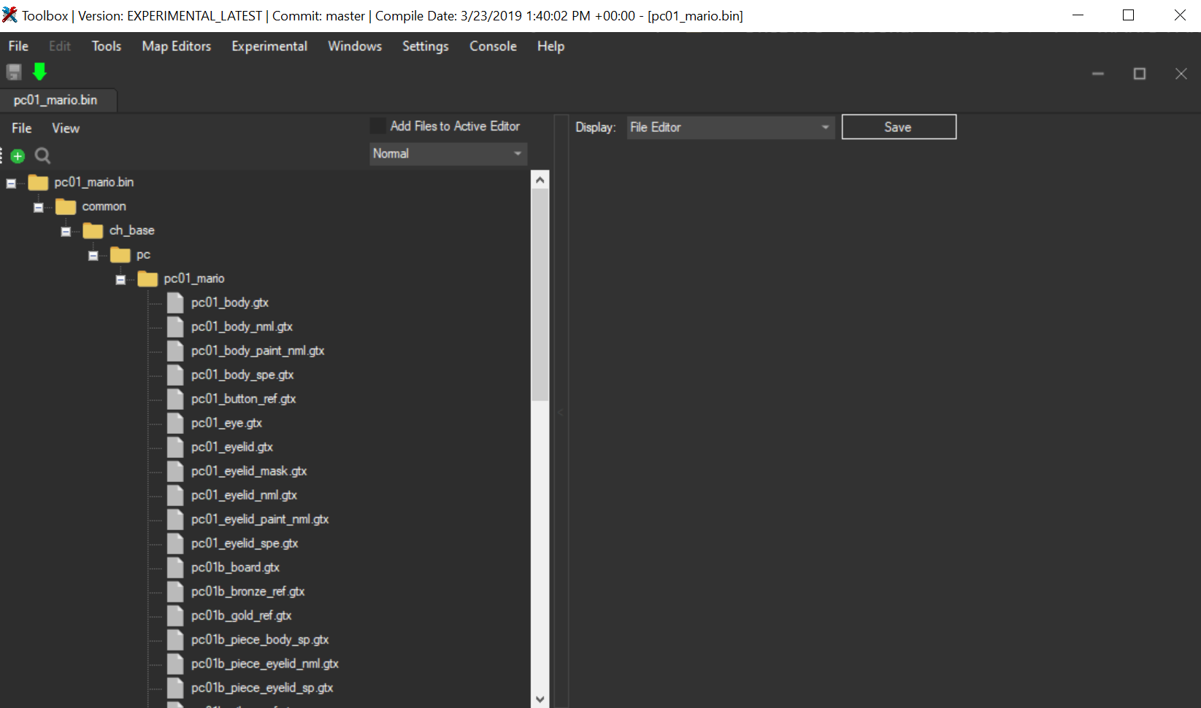Image resolution: width=1201 pixels, height=708 pixels.
Task: Click the ch_base folder icon
Action: [x=93, y=230]
